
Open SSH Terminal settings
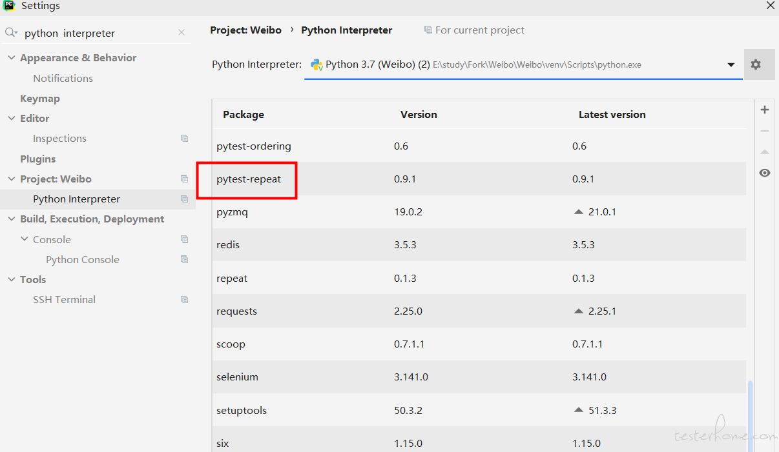(64, 300)
